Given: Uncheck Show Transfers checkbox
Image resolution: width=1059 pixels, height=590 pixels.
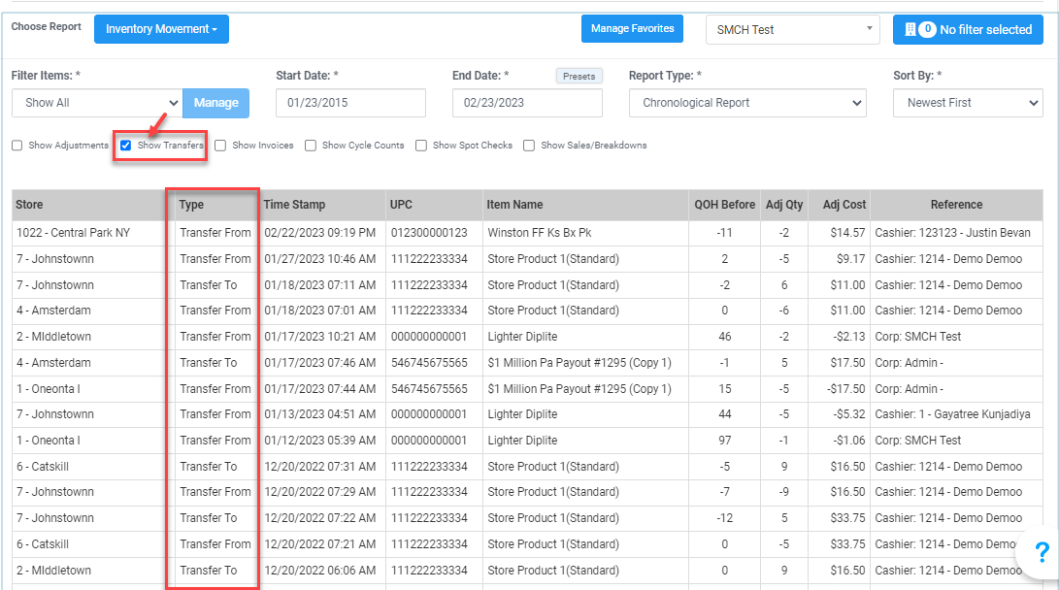Looking at the screenshot, I should pyautogui.click(x=125, y=146).
